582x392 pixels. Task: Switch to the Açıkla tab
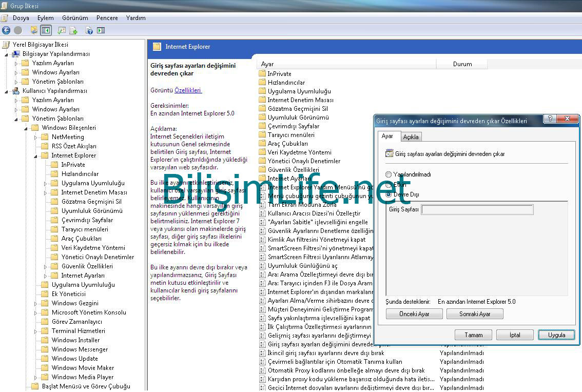point(411,137)
